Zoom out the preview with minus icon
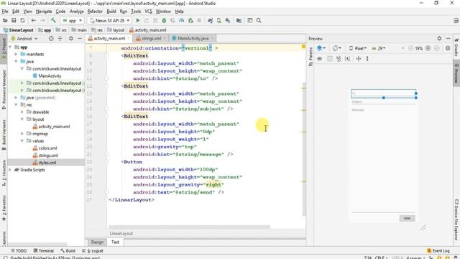Screen dimensions: 460x259 (410, 48)
